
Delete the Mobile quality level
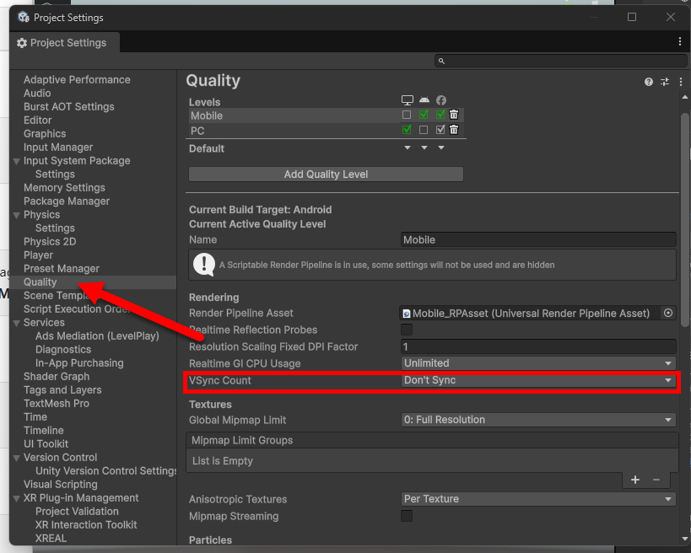point(454,115)
